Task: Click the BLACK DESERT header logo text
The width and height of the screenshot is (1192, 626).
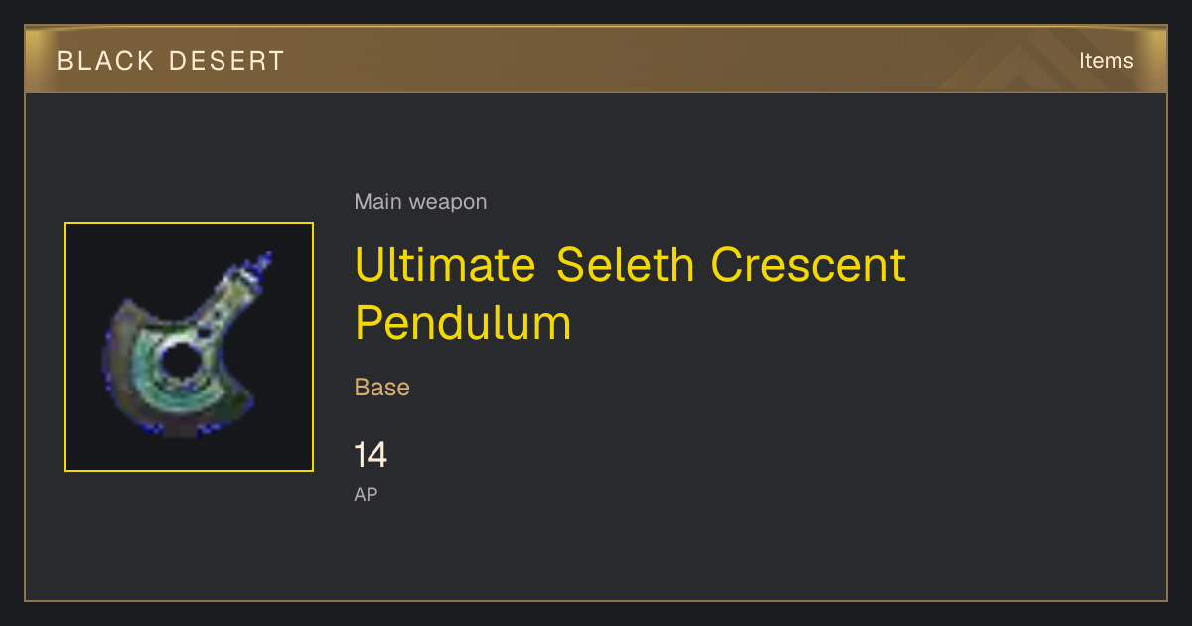Action: pyautogui.click(x=171, y=61)
